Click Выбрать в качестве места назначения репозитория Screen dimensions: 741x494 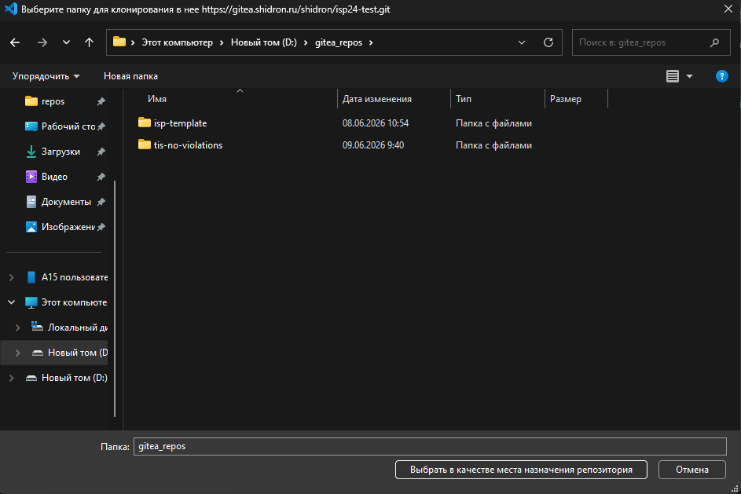[x=521, y=470]
